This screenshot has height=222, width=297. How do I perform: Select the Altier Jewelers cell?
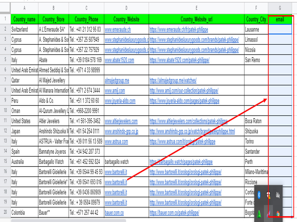(53, 121)
